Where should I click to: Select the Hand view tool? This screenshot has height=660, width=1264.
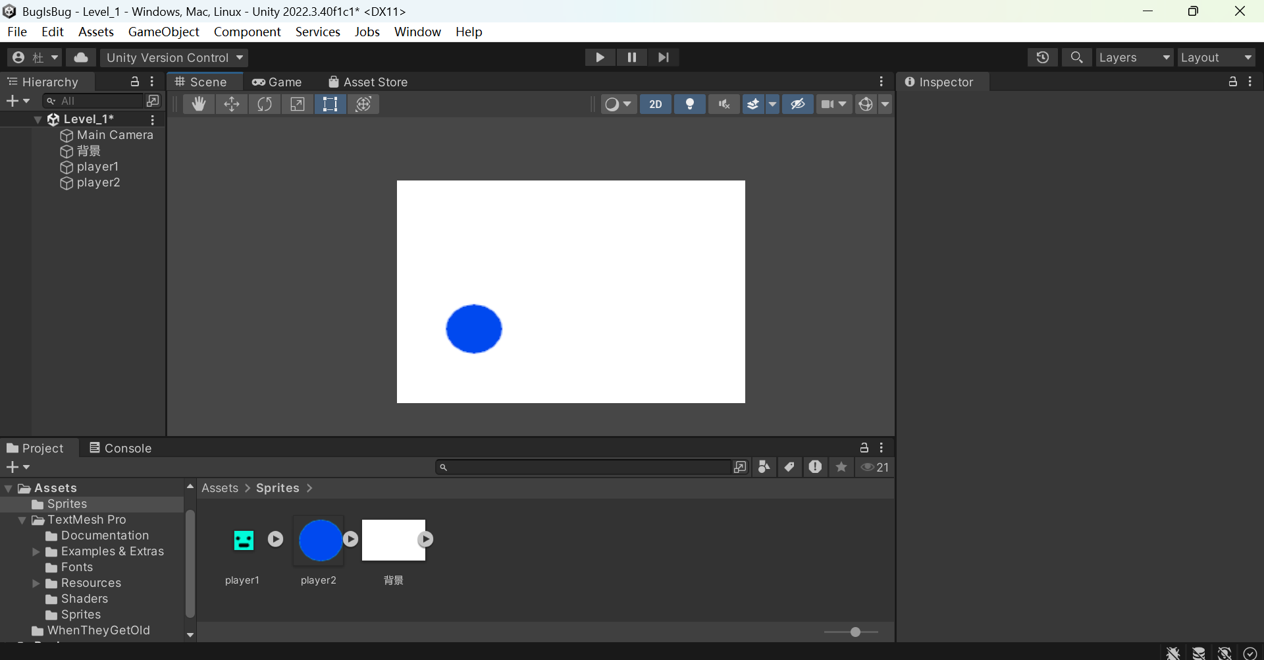point(198,104)
